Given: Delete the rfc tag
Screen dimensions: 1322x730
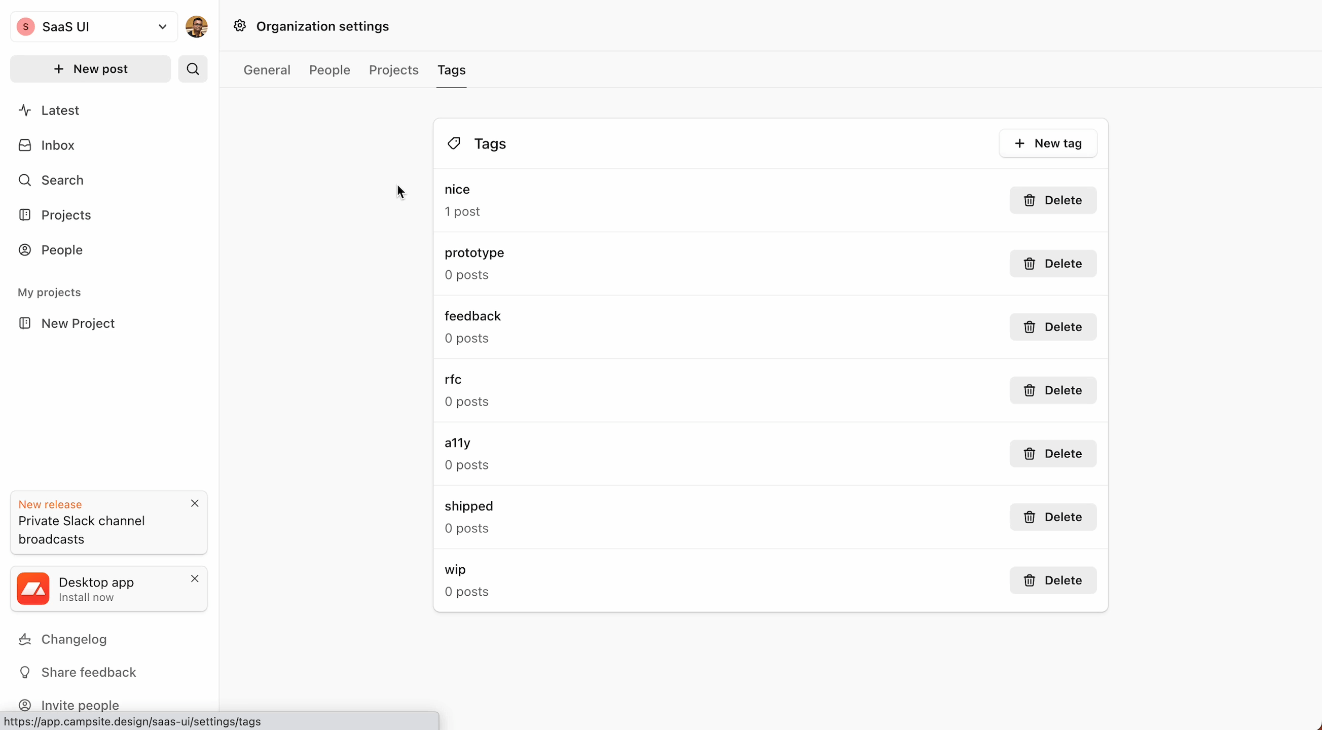Looking at the screenshot, I should 1053,390.
